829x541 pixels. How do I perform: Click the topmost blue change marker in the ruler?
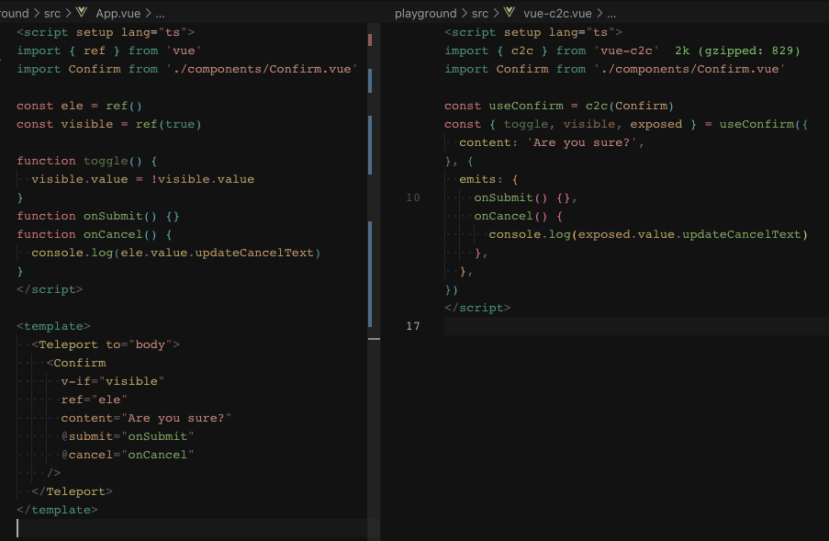coord(371,81)
